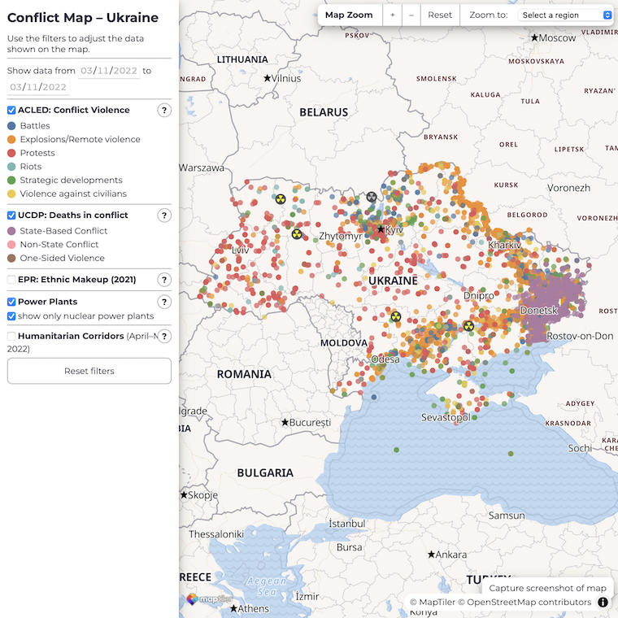Open help for UCDP Deaths in conflict
The width and height of the screenshot is (618, 618).
(164, 215)
